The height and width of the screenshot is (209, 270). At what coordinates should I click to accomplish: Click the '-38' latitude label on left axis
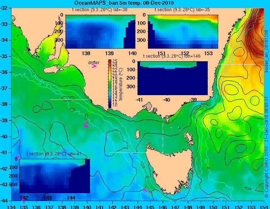[x=4, y=104]
